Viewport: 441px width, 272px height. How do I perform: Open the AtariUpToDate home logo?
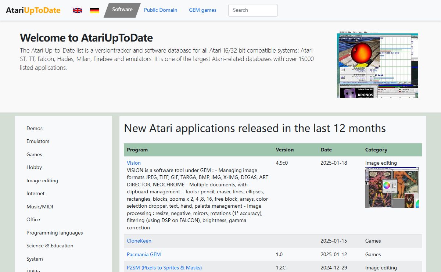point(33,10)
